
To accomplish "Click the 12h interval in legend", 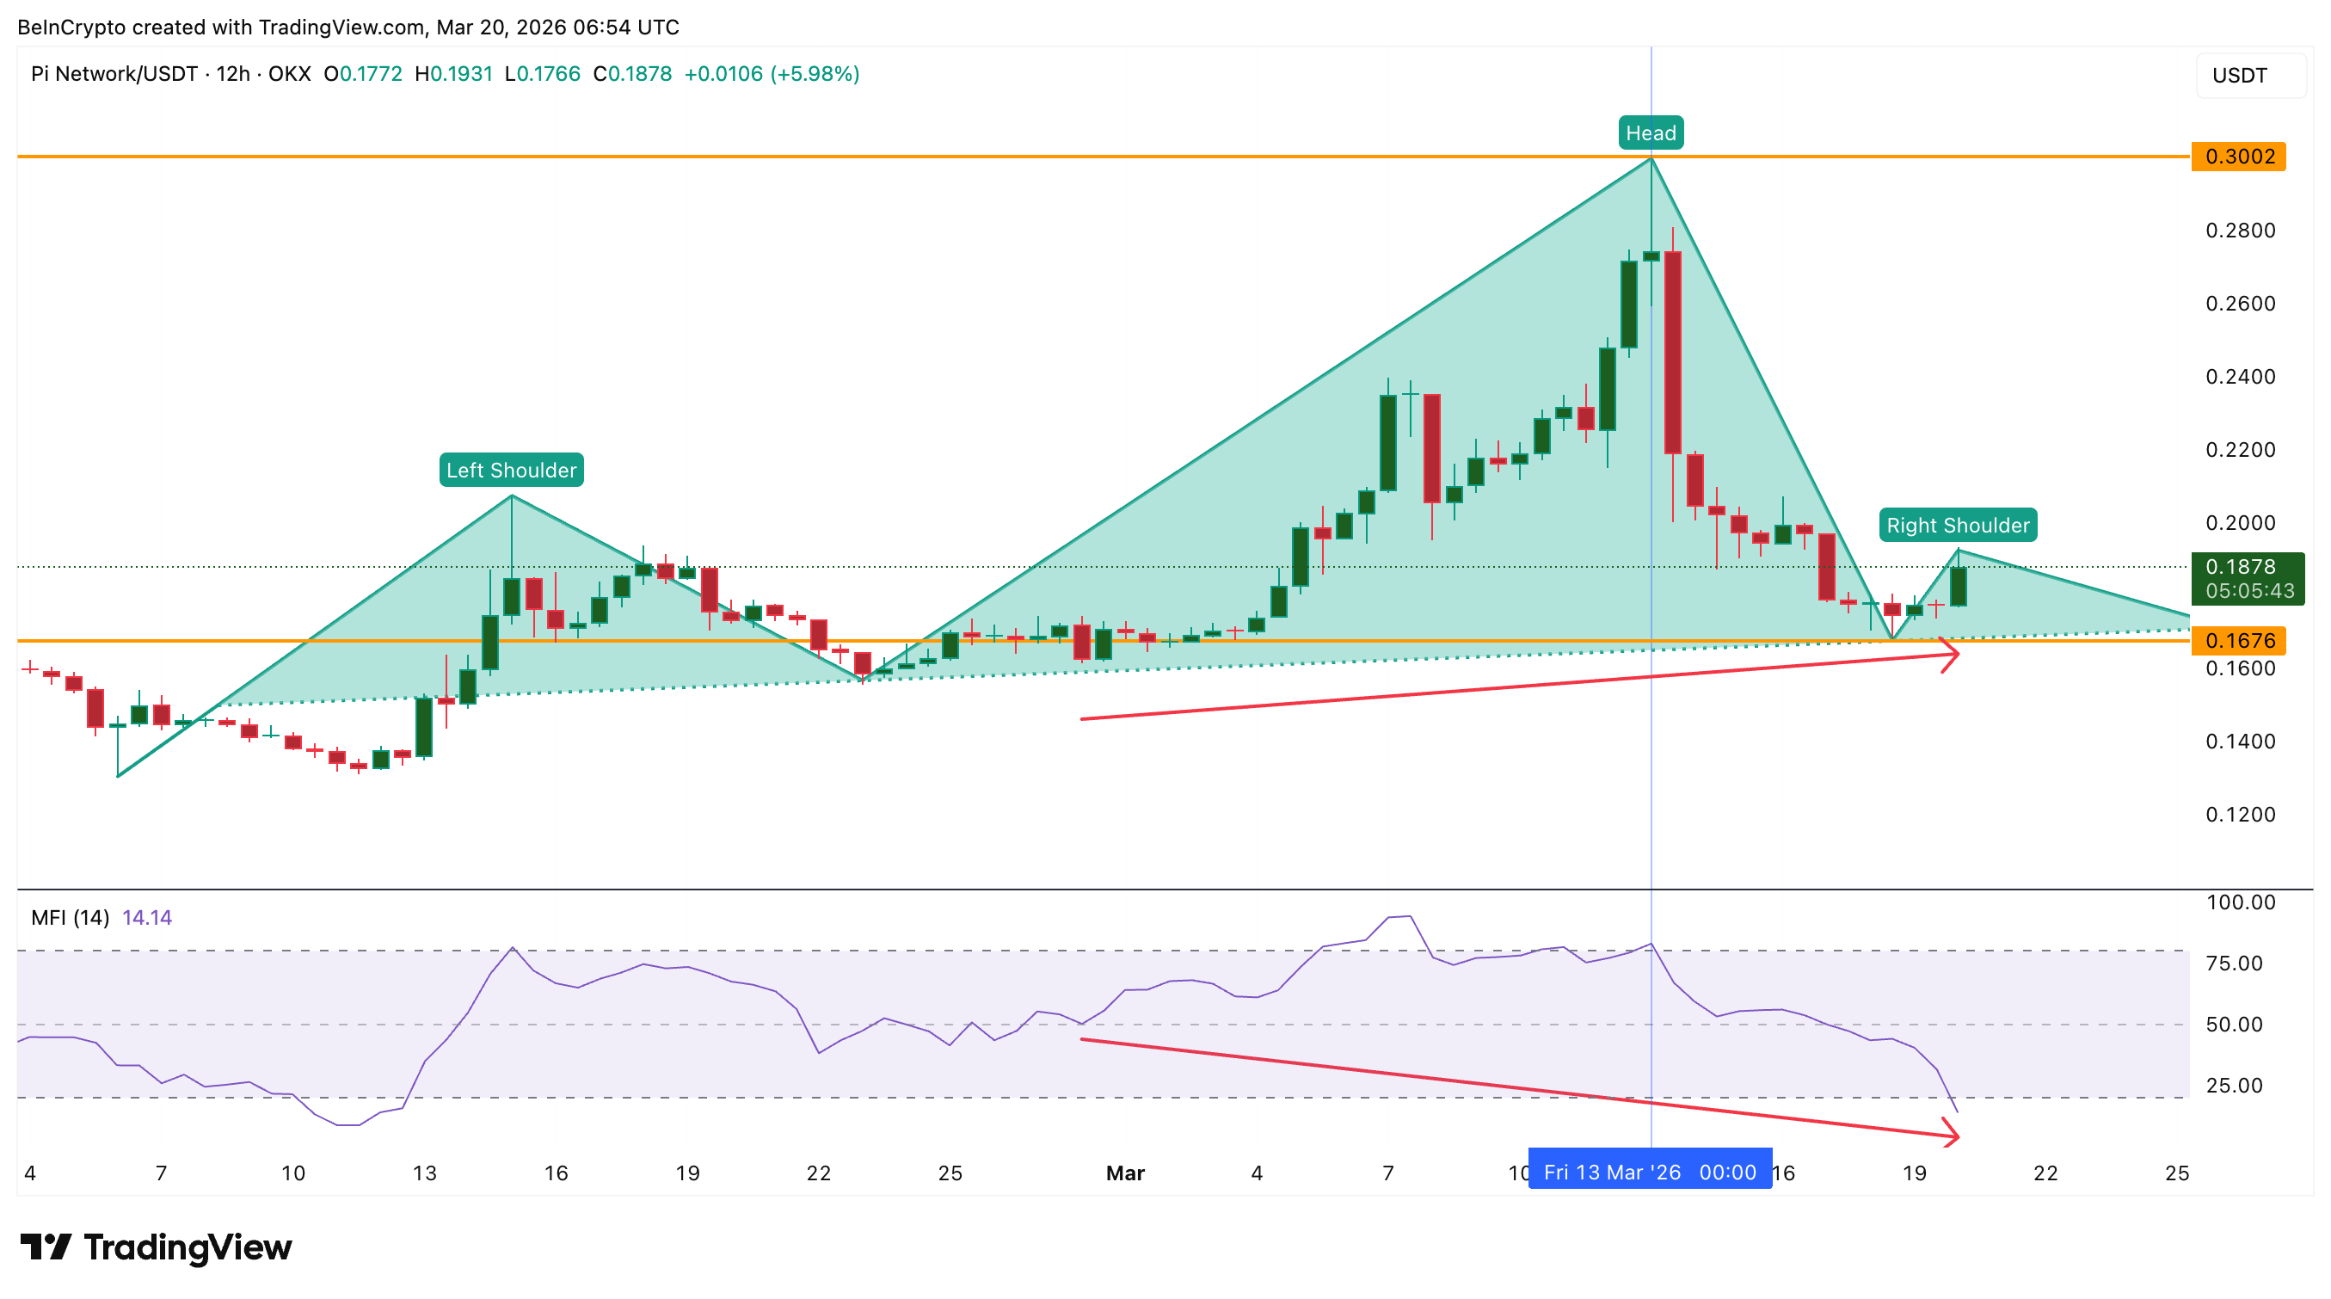I will [232, 74].
